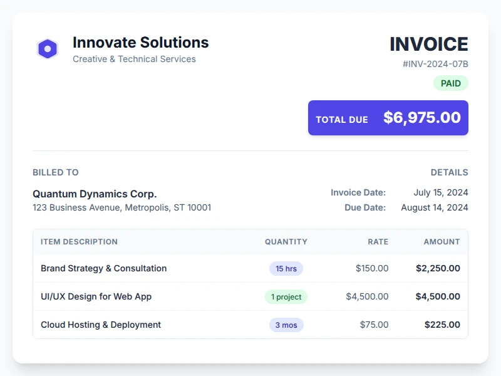
Task: Click the Innovate Solutions company name
Action: point(140,43)
